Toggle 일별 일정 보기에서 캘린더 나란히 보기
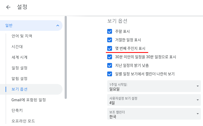The image size is (203, 126). pyautogui.click(x=110, y=74)
